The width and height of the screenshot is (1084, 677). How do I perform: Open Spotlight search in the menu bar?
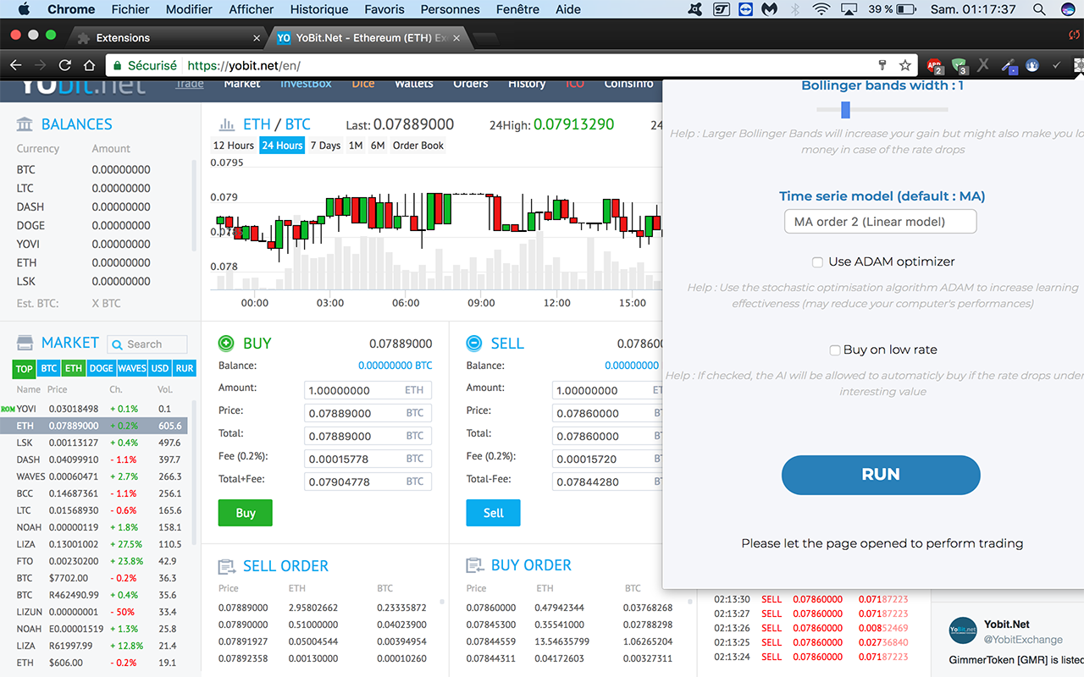(1039, 9)
